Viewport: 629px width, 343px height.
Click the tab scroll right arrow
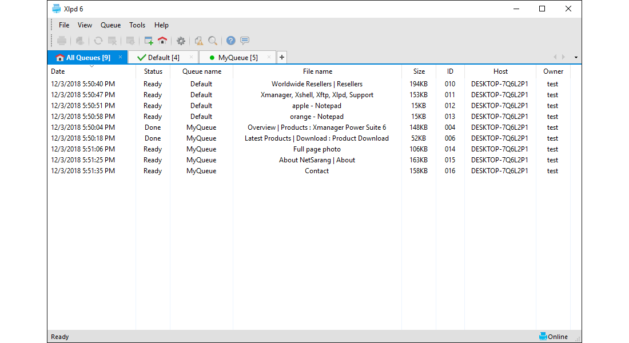(x=564, y=57)
